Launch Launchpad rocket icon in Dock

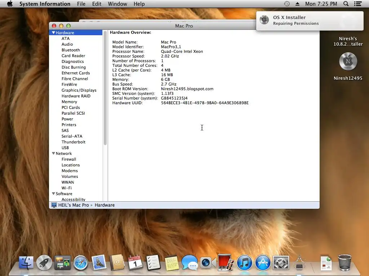pyautogui.click(x=44, y=263)
